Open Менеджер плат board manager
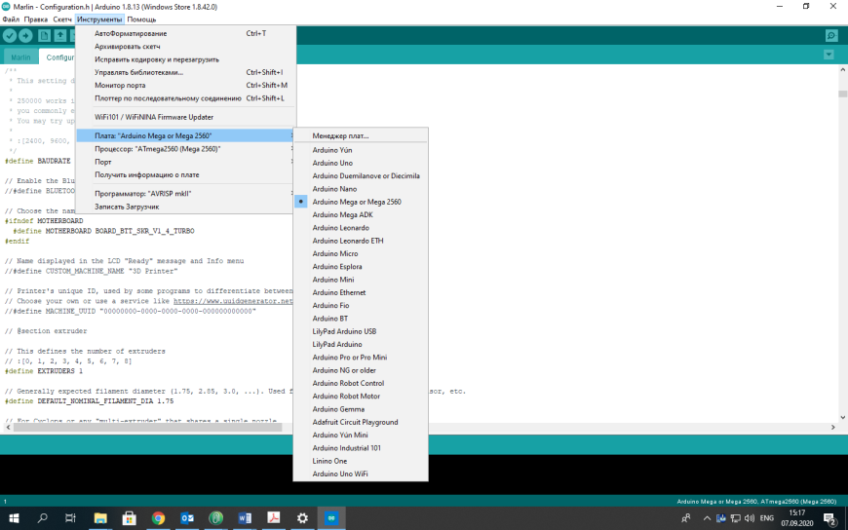This screenshot has height=530, width=848. coord(361,135)
